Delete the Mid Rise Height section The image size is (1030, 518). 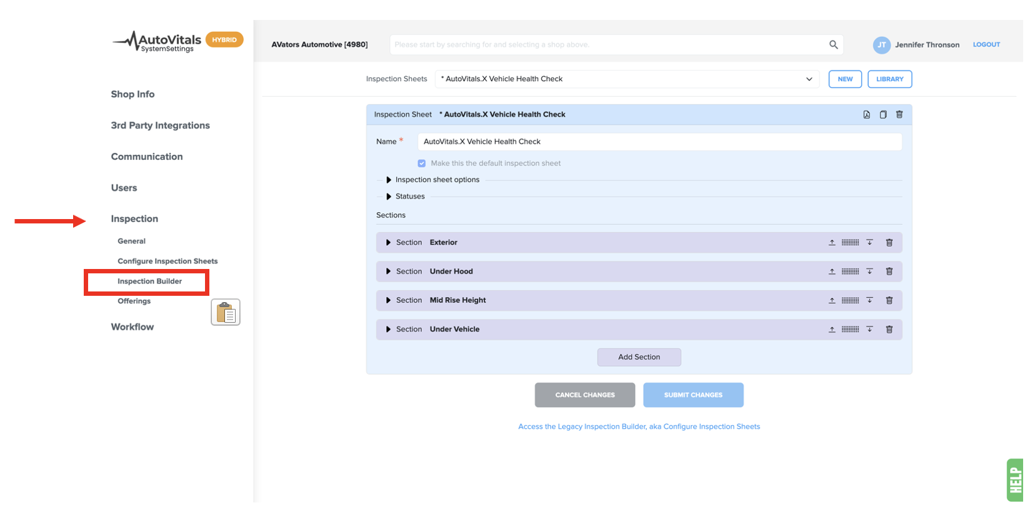889,300
